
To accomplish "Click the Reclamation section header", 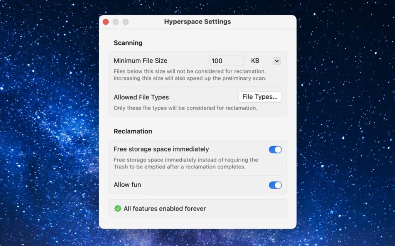I will pyautogui.click(x=133, y=131).
